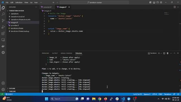Close the terminal panel
This screenshot has height=102, width=181.
(x=178, y=53)
